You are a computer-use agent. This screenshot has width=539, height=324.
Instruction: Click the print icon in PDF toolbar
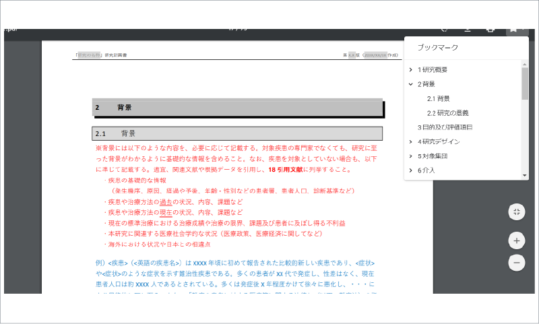pyautogui.click(x=490, y=30)
